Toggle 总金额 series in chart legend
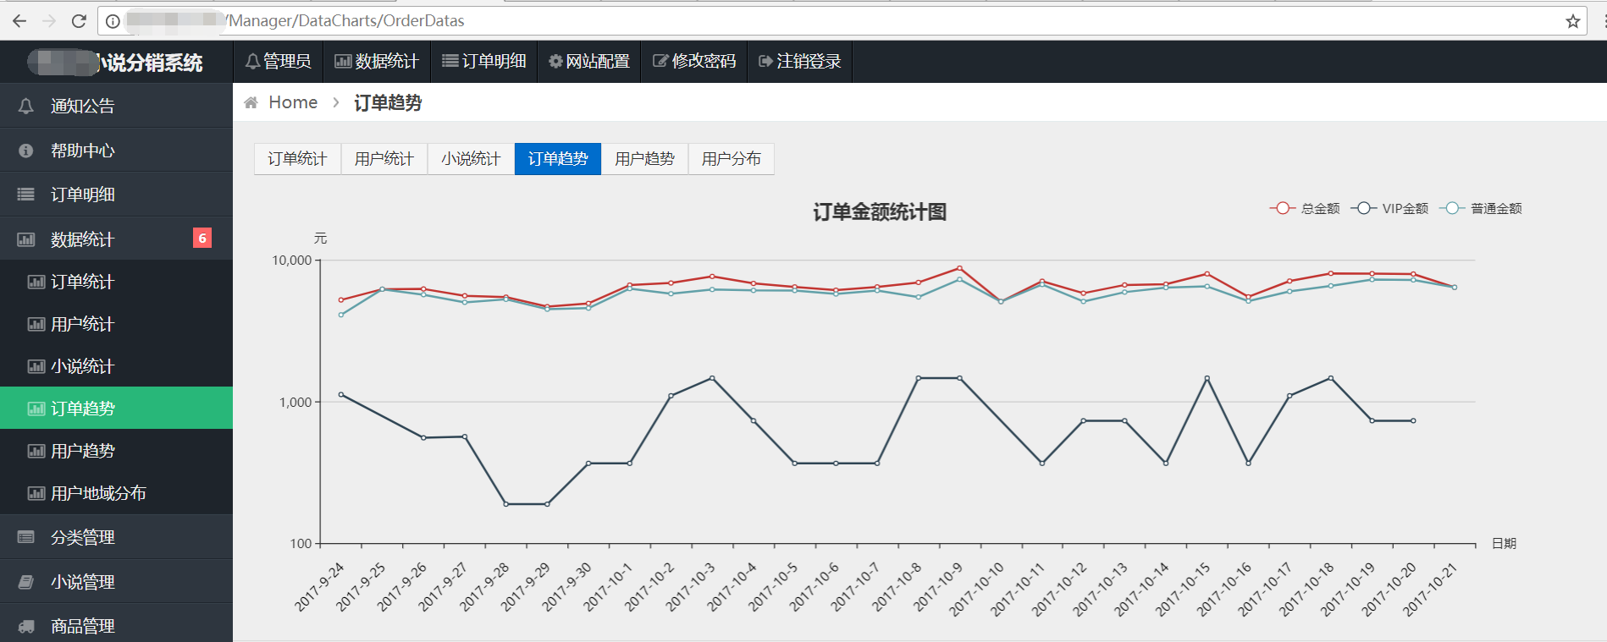The image size is (1607, 642). [1305, 208]
